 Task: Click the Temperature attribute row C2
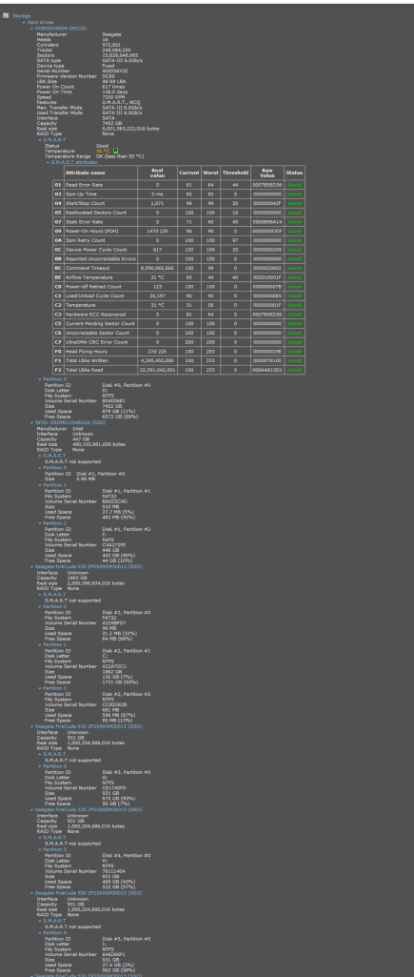(179, 305)
